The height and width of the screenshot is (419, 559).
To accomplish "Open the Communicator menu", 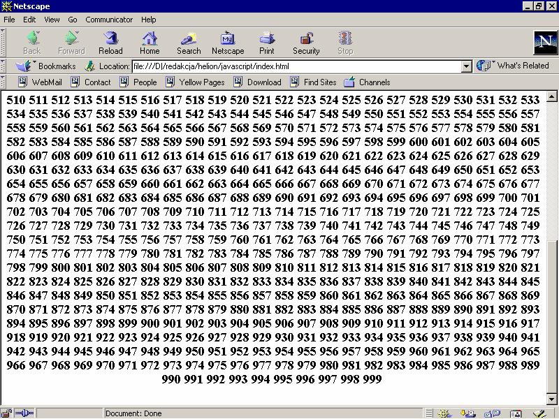I will (109, 20).
